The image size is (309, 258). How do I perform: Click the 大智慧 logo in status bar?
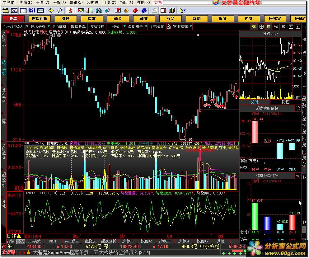pyautogui.click(x=9, y=252)
